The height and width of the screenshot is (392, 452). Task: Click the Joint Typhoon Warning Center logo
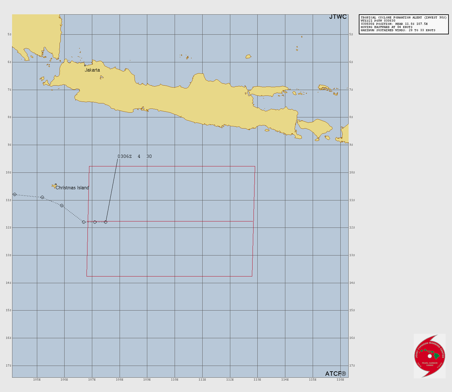pos(429,355)
